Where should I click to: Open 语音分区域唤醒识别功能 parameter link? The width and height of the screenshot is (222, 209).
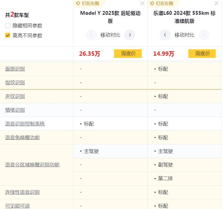[32, 165]
